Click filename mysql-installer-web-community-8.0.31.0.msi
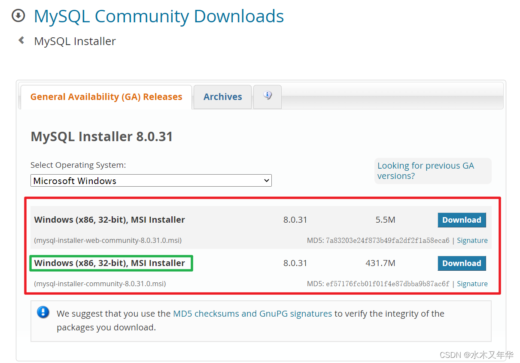This screenshot has height=363, width=520. 108,240
